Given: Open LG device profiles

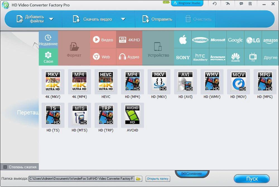Looking at the screenshot, I should (x=253, y=40).
